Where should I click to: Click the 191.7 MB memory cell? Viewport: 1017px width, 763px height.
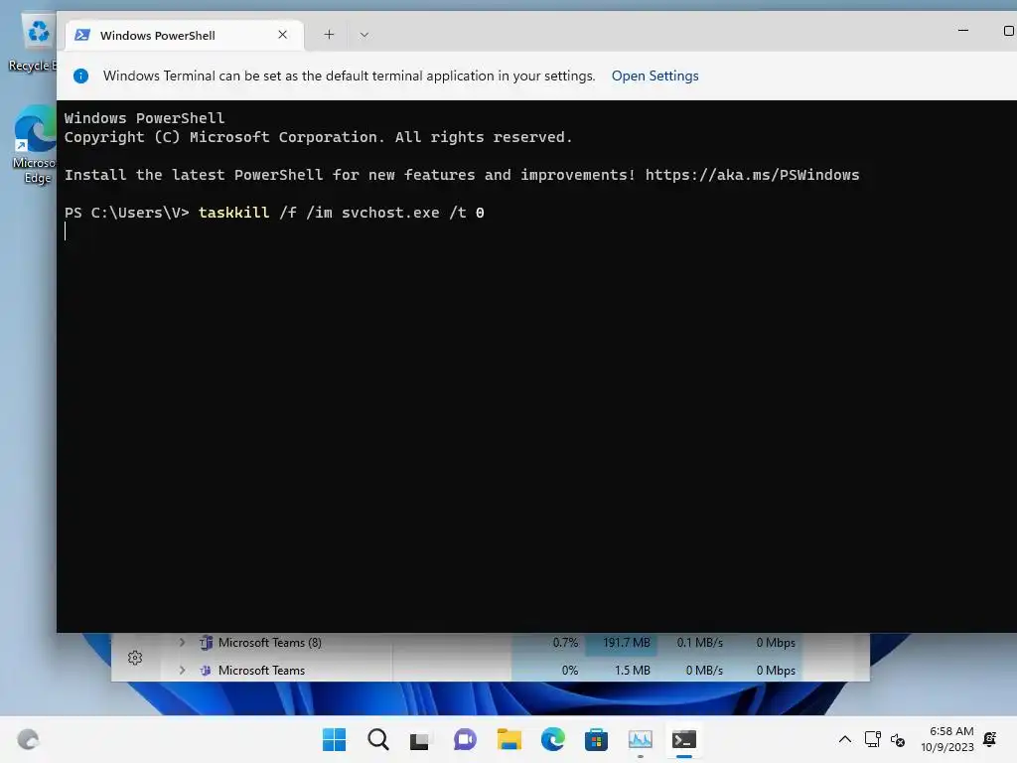point(622,643)
